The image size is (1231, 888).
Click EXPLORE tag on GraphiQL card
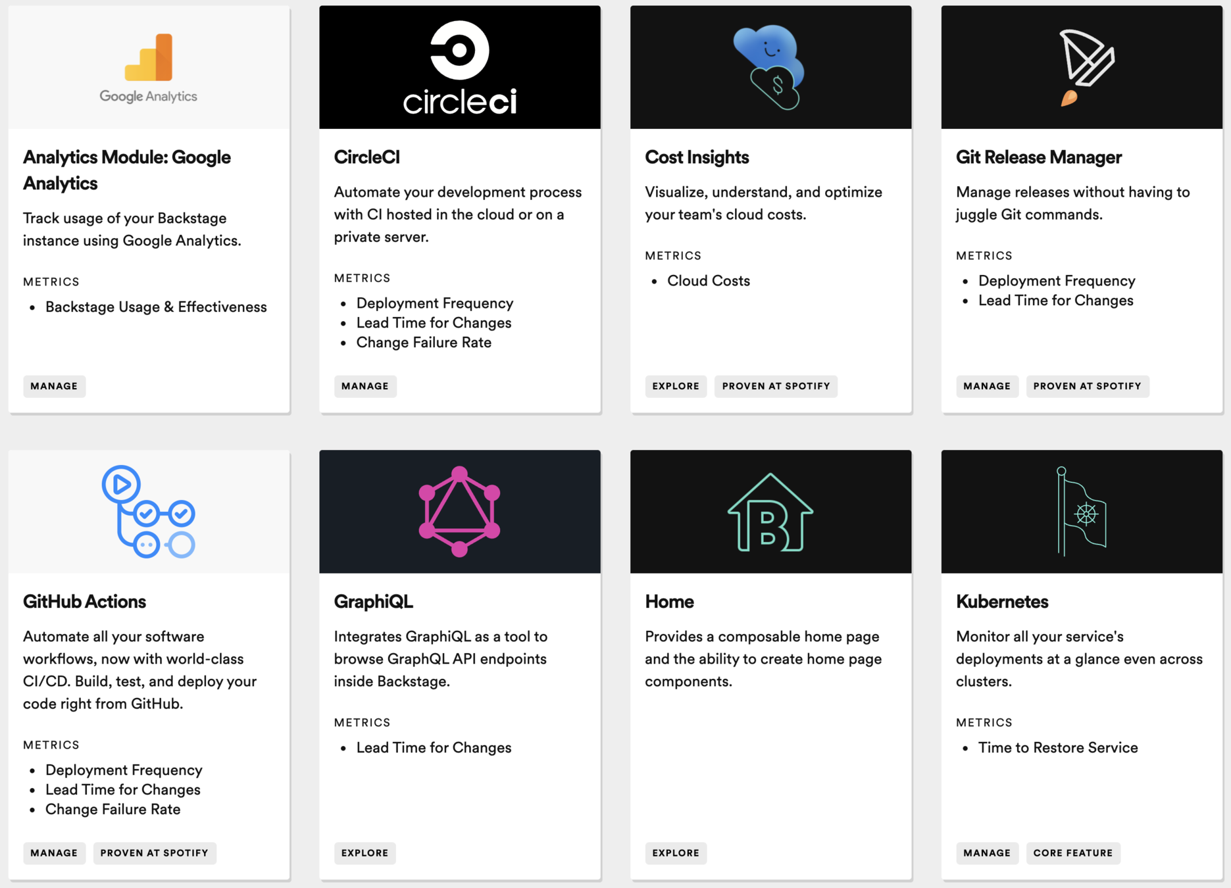point(365,853)
